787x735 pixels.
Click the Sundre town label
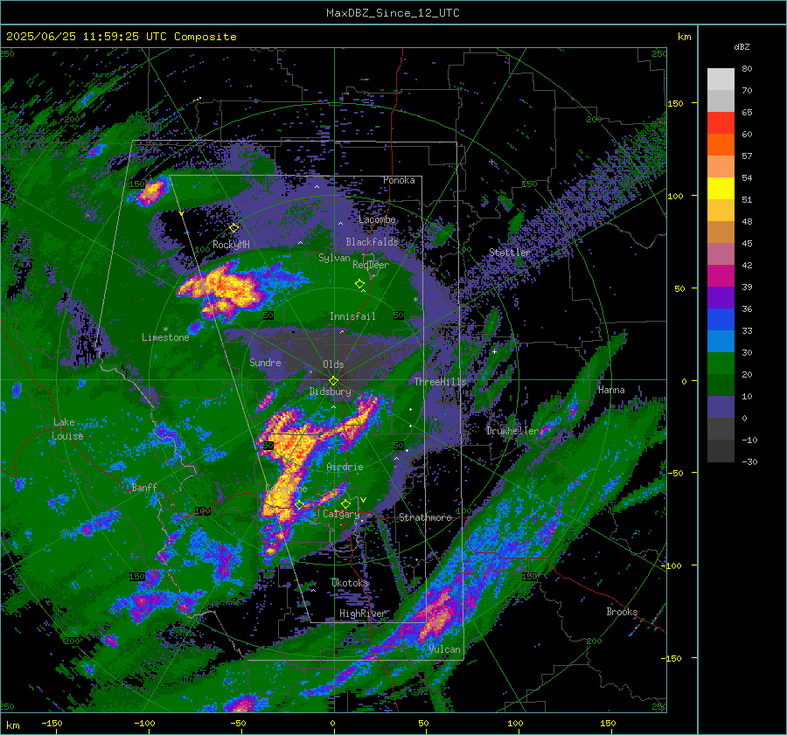(x=265, y=363)
